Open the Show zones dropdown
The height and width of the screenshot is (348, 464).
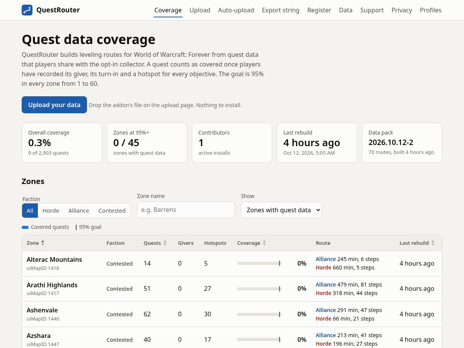[281, 210]
